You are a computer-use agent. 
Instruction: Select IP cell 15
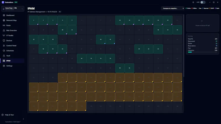(x=168, y=20)
